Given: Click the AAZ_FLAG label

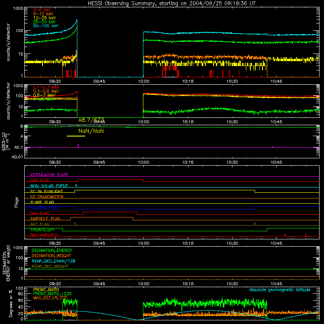Looking at the screenshot, I should (40, 224).
